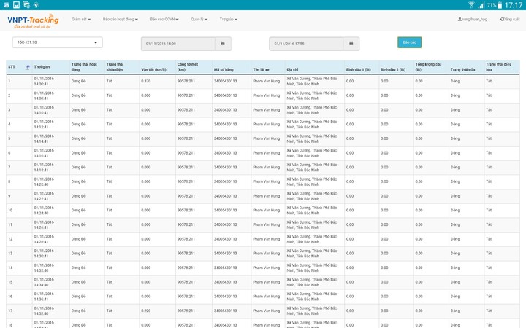Expand the Giám sát menu
526x328 pixels.
click(x=81, y=20)
